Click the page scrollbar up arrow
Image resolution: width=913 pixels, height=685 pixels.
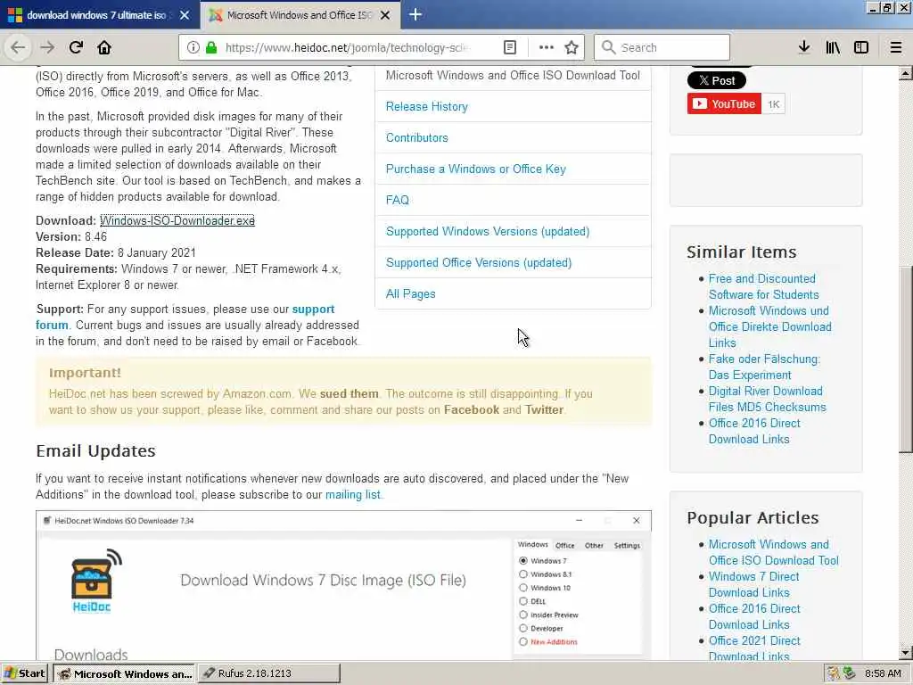(x=906, y=73)
